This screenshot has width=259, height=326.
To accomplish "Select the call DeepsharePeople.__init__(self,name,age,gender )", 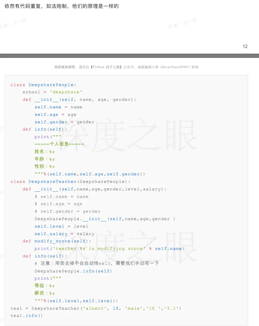I will point(105,219).
